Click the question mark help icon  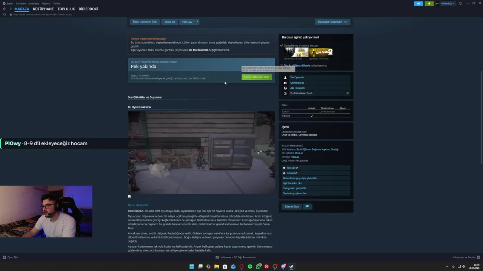[348, 93]
